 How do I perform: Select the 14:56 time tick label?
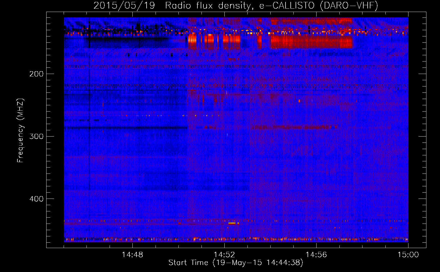316,255
